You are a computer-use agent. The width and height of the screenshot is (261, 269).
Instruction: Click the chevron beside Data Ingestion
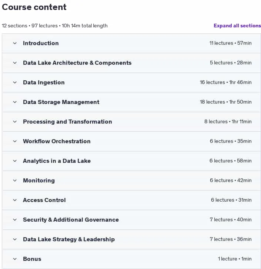pyautogui.click(x=15, y=83)
